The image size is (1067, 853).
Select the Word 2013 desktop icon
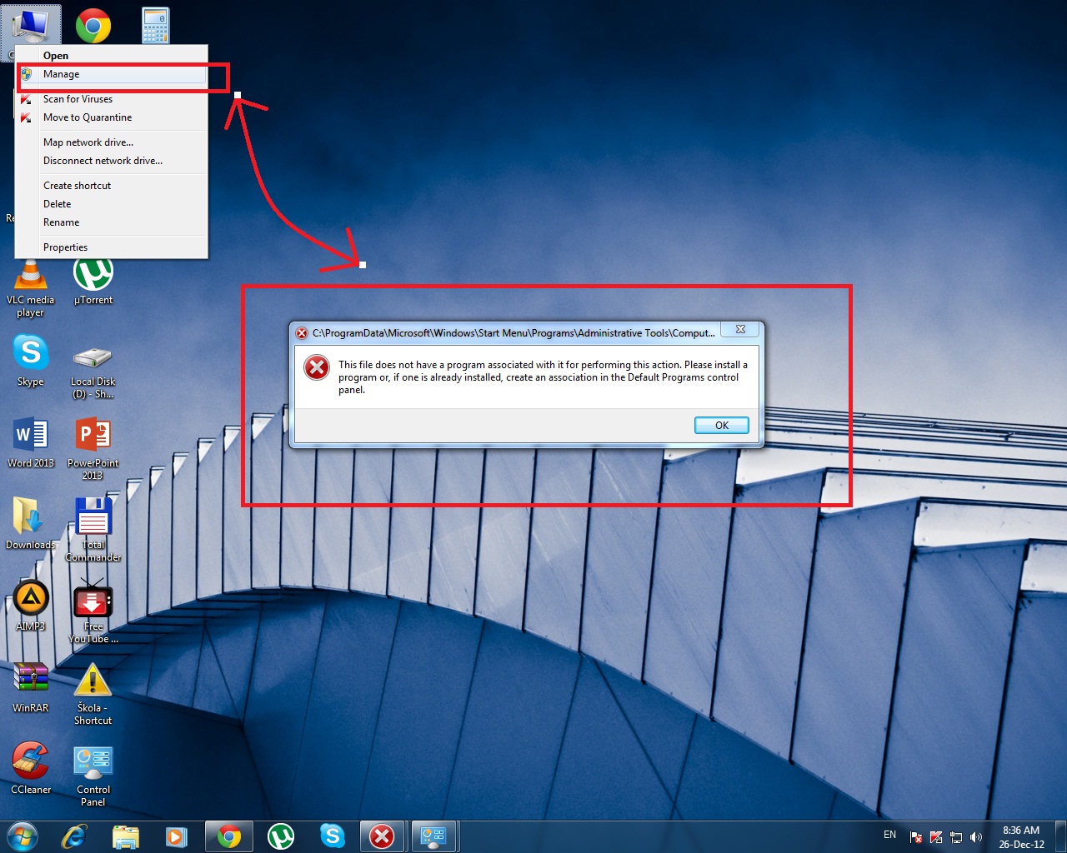pyautogui.click(x=31, y=442)
